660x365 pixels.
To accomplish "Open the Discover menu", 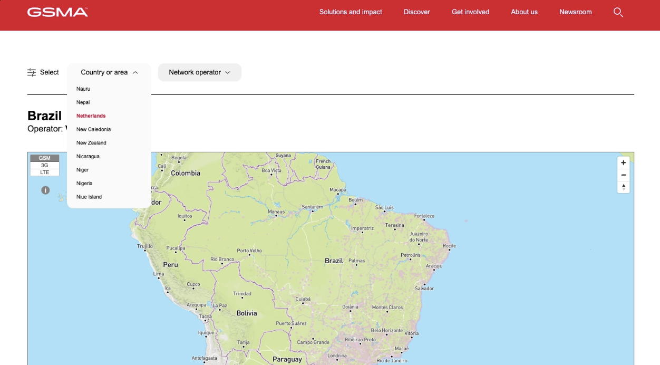I will pos(417,12).
